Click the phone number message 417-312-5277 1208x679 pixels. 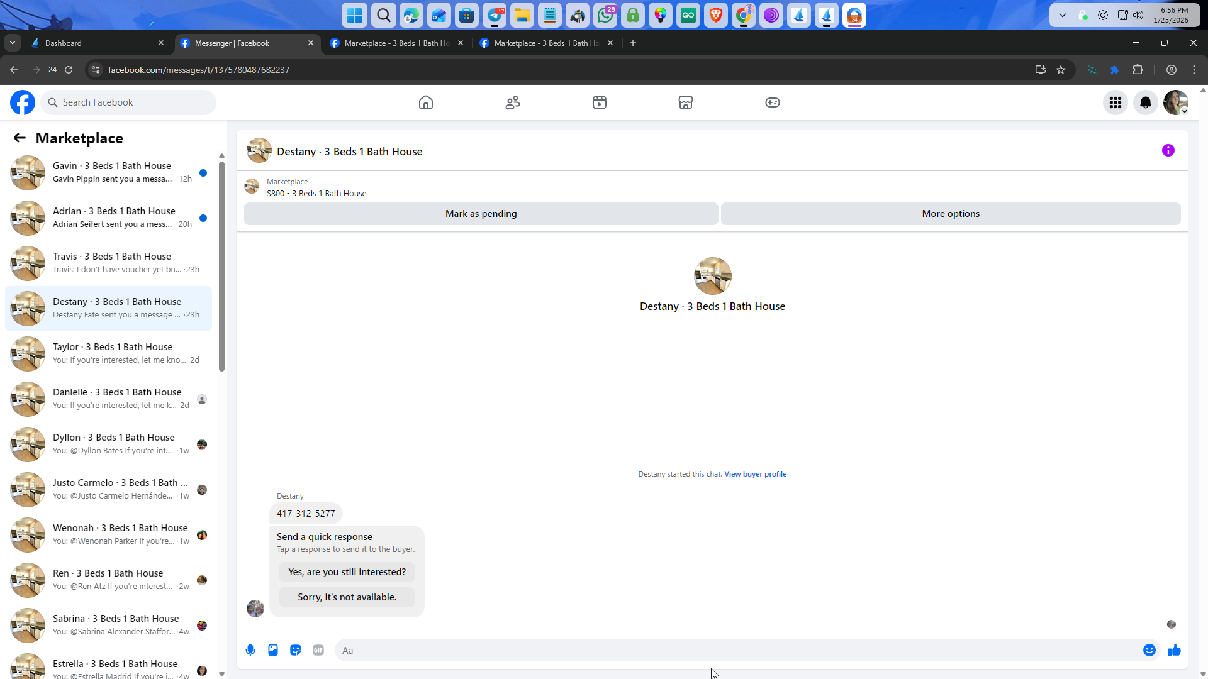coord(306,514)
